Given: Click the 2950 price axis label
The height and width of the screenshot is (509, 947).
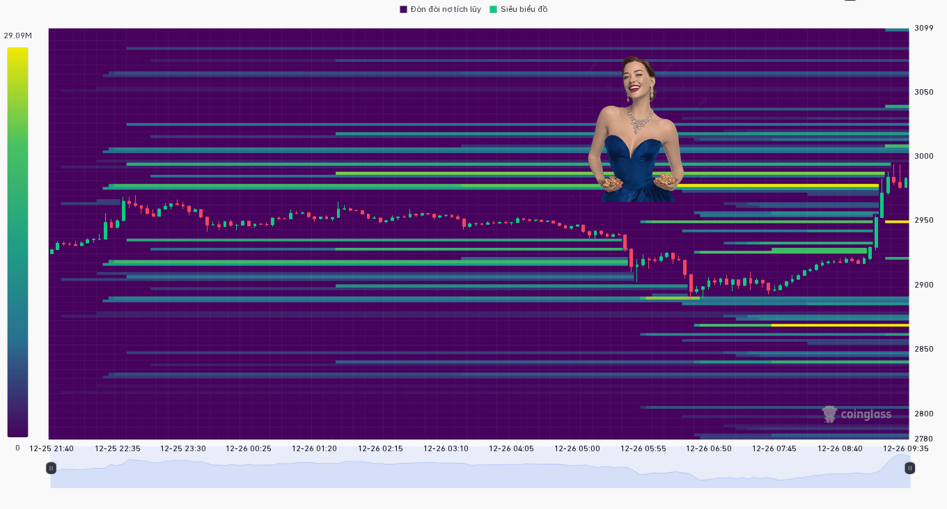Looking at the screenshot, I should (924, 220).
